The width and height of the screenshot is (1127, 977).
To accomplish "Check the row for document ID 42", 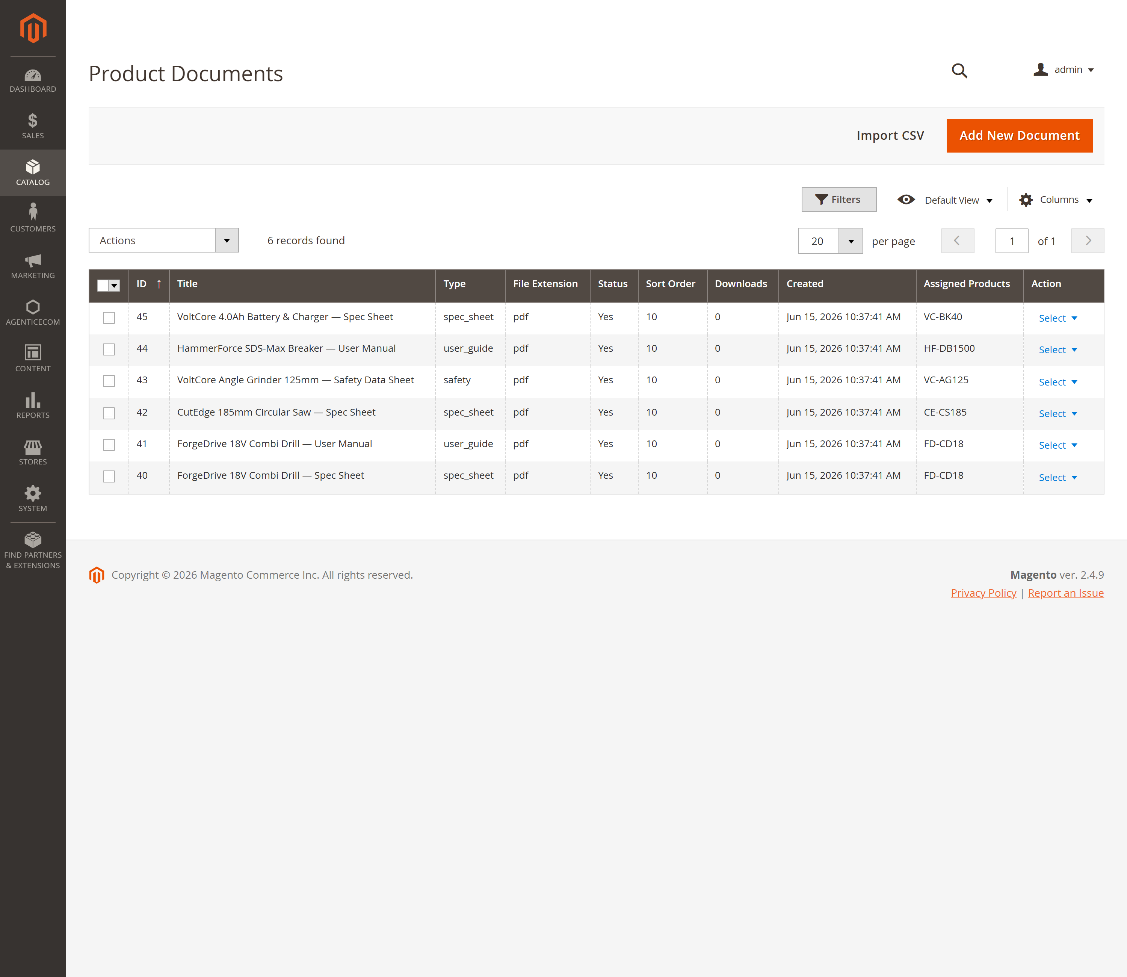I will 109,413.
